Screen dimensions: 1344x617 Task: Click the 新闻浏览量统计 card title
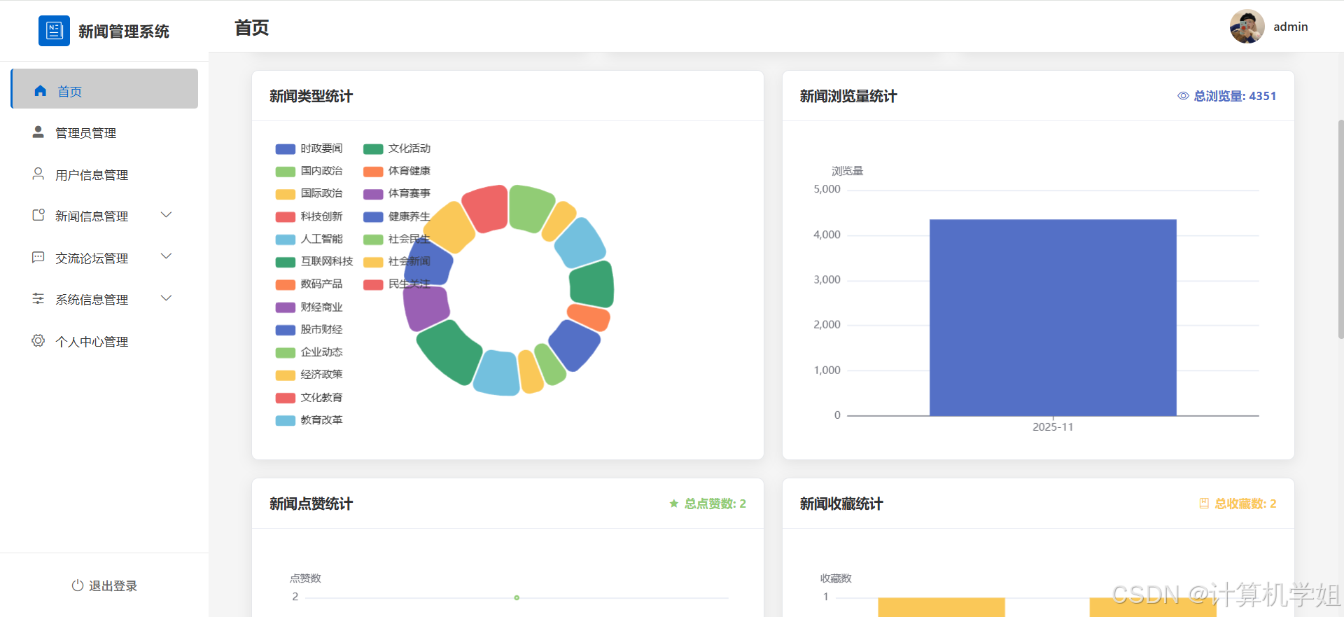848,96
